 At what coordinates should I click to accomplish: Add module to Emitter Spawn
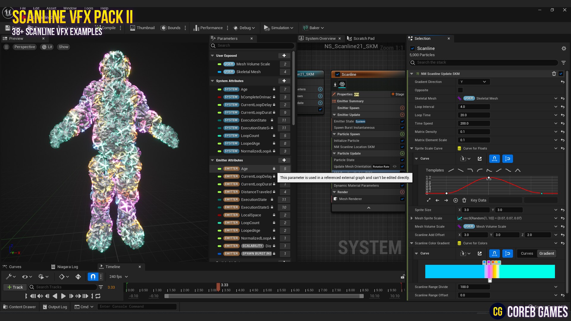coord(402,108)
